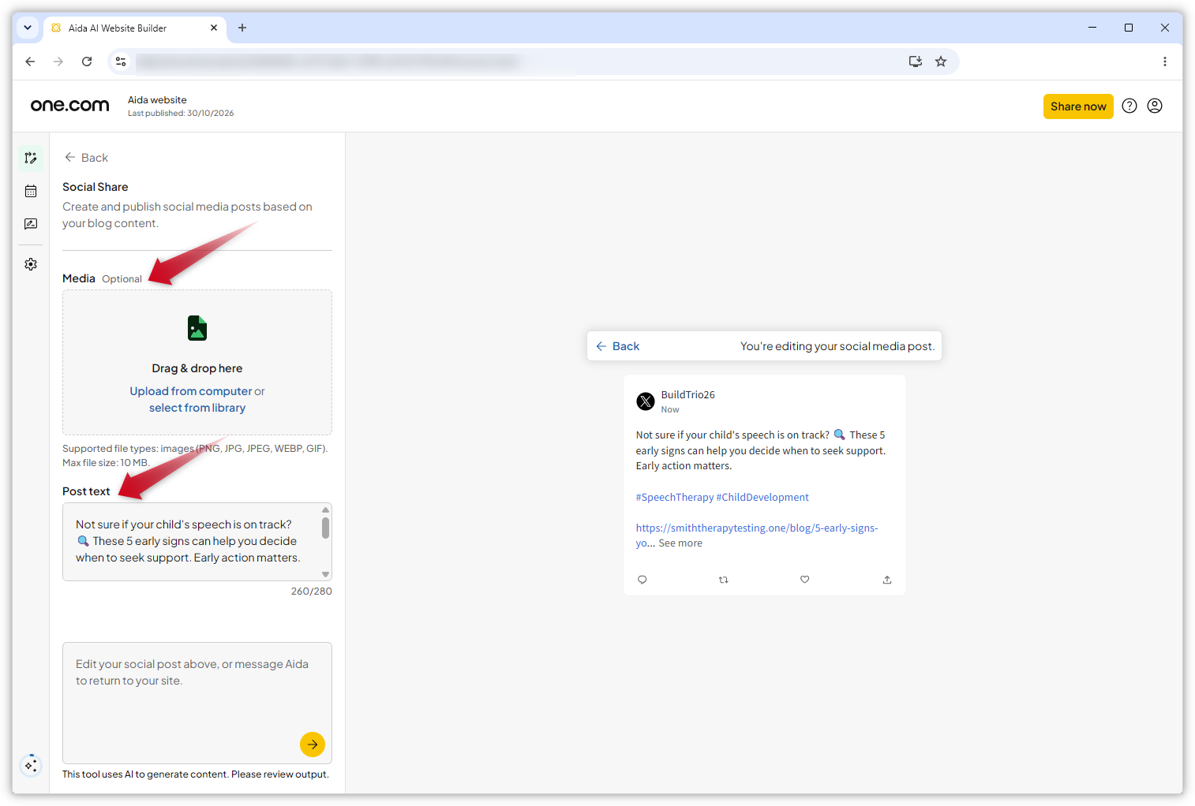Expand the tab search dropdown arrow
1195x806 pixels.
28,28
